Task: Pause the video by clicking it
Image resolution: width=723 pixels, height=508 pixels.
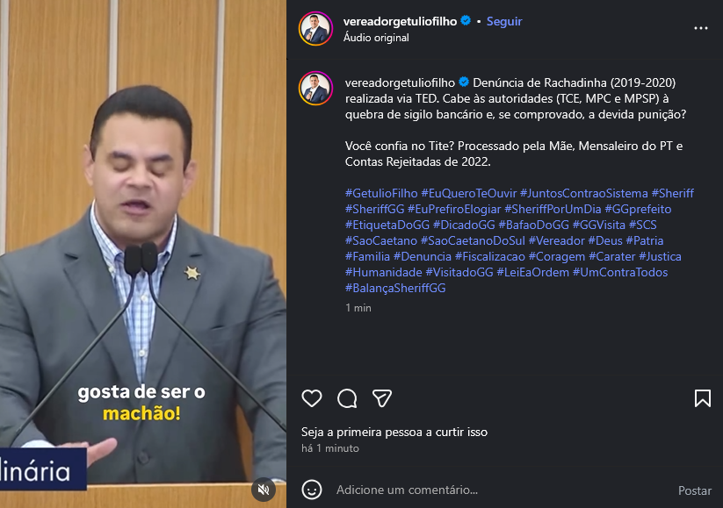Action: click(143, 254)
